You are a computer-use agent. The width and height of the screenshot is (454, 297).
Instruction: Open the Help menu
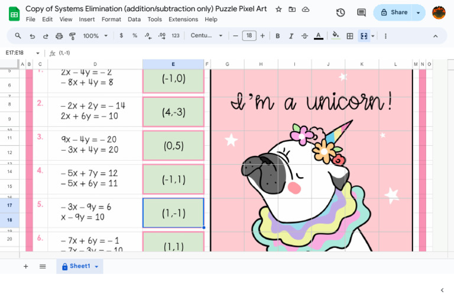coord(211,19)
